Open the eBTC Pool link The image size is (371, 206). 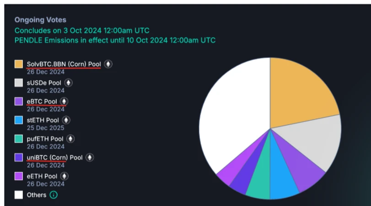[42, 101]
